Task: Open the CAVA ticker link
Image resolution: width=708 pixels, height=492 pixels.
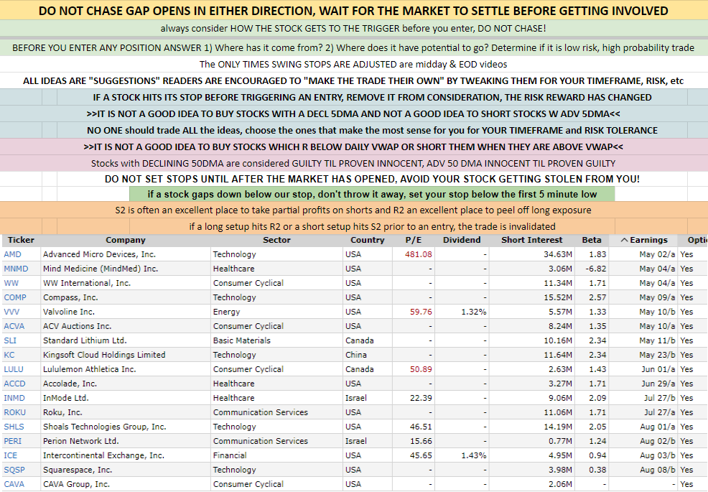Action: point(14,484)
